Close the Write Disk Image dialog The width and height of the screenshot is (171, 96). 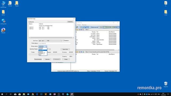(74, 19)
